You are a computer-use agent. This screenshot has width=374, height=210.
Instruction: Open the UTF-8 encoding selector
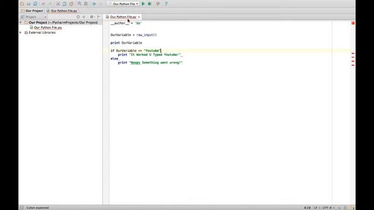pos(328,208)
